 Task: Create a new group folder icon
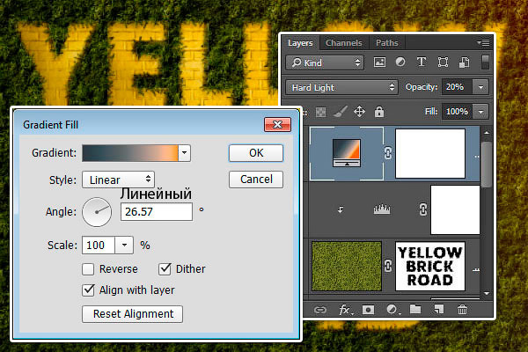(x=415, y=309)
